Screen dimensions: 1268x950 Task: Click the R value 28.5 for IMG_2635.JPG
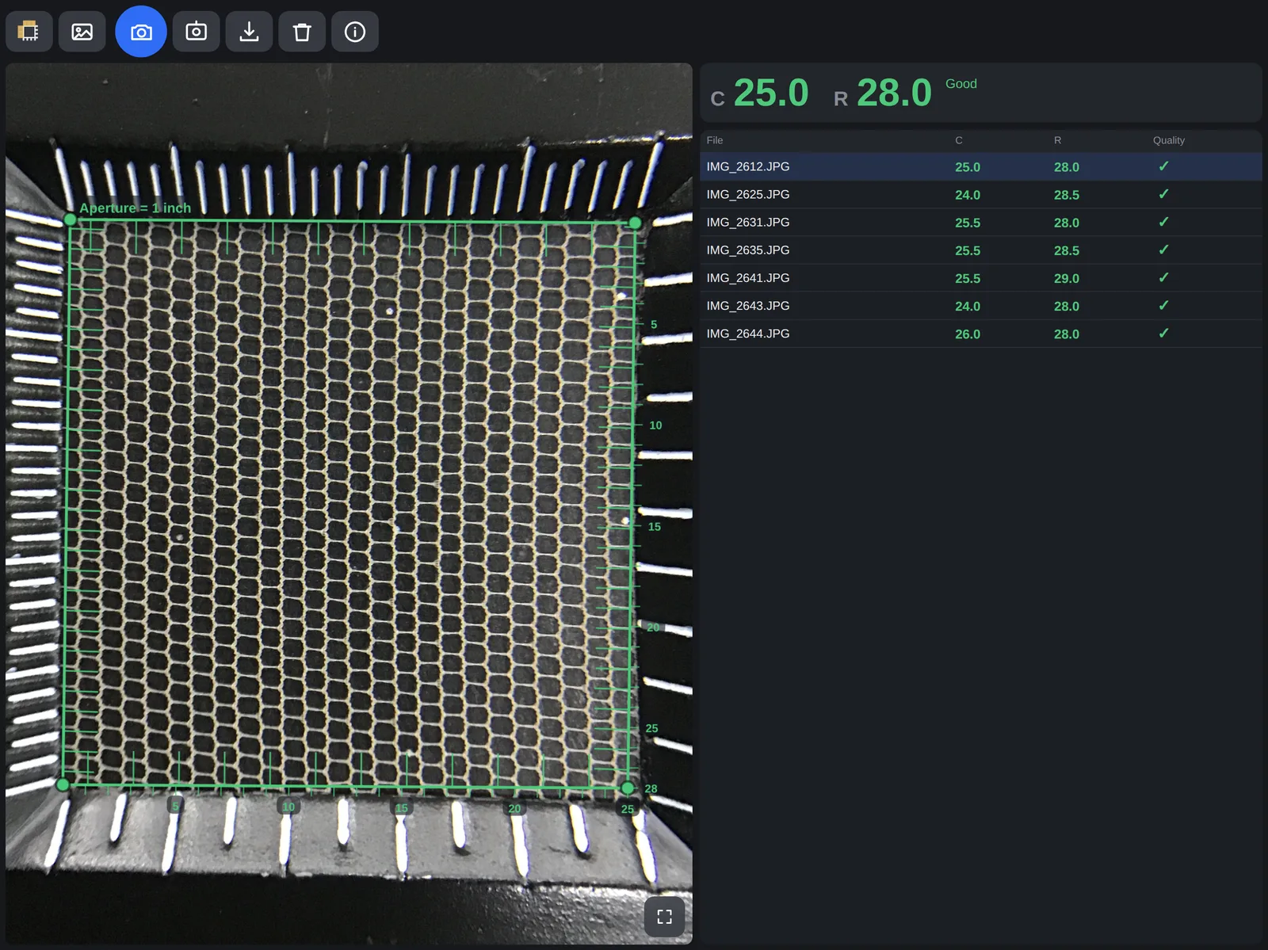coord(1067,250)
